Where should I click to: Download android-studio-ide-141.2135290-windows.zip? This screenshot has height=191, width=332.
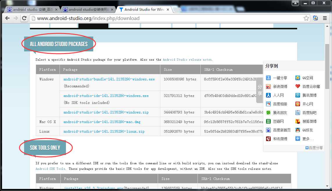(106, 112)
